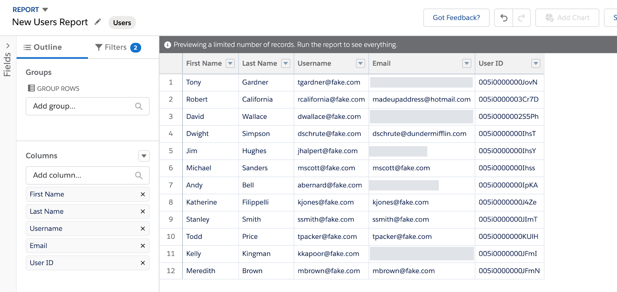
Task: Open User ID column header dropdown
Action: (536, 64)
